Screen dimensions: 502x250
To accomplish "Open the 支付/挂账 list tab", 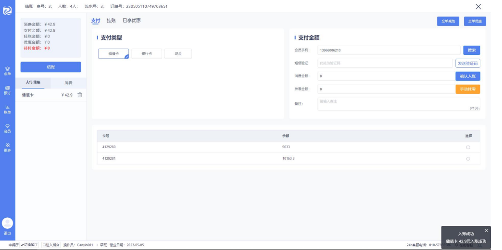I will point(33,83).
